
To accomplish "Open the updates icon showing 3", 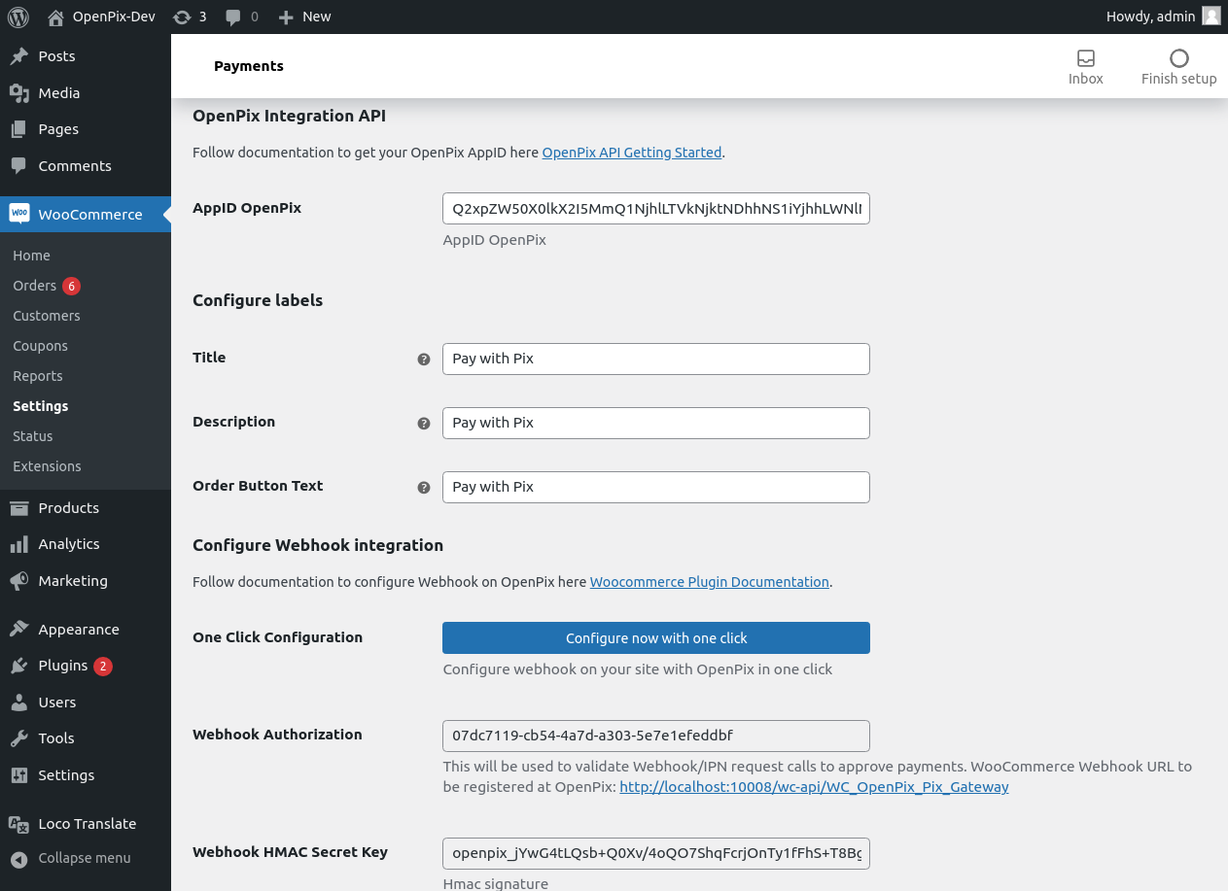I will pyautogui.click(x=182, y=17).
